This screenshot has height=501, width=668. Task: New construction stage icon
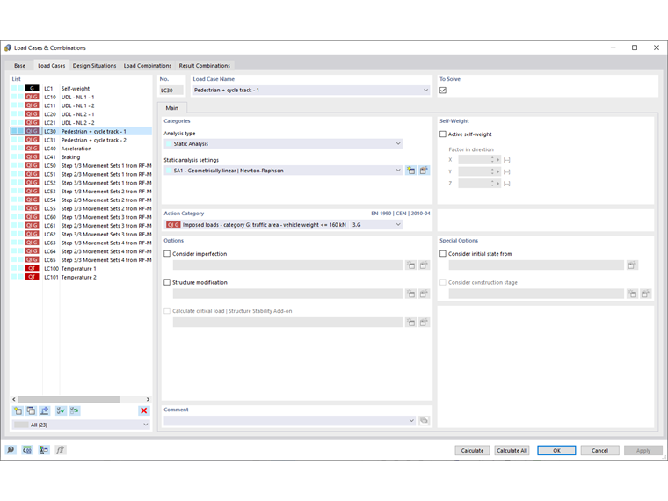(x=632, y=294)
